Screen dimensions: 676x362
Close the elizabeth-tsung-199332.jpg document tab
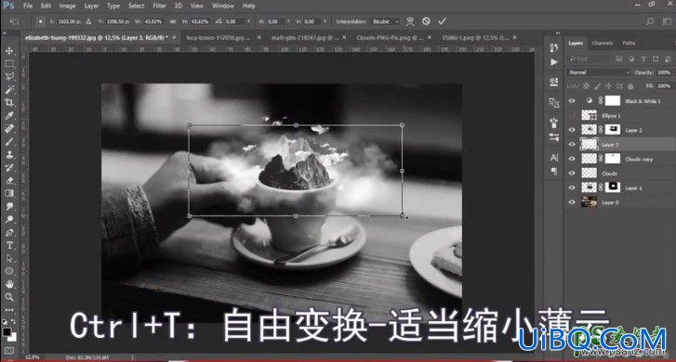174,38
